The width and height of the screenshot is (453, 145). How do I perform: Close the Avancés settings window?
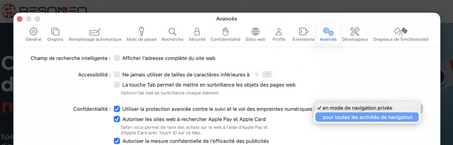[x=20, y=19]
